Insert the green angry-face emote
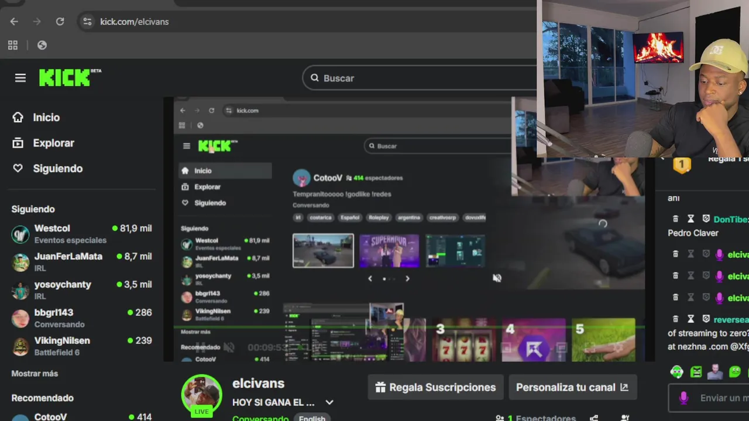749x421 pixels. click(x=696, y=372)
